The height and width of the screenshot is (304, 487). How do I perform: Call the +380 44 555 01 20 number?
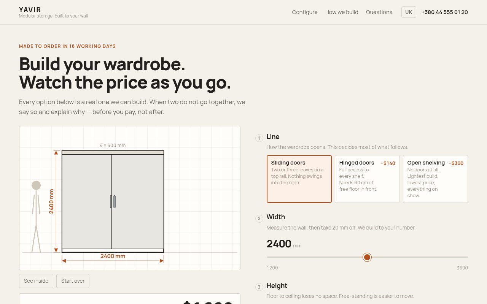(x=445, y=12)
